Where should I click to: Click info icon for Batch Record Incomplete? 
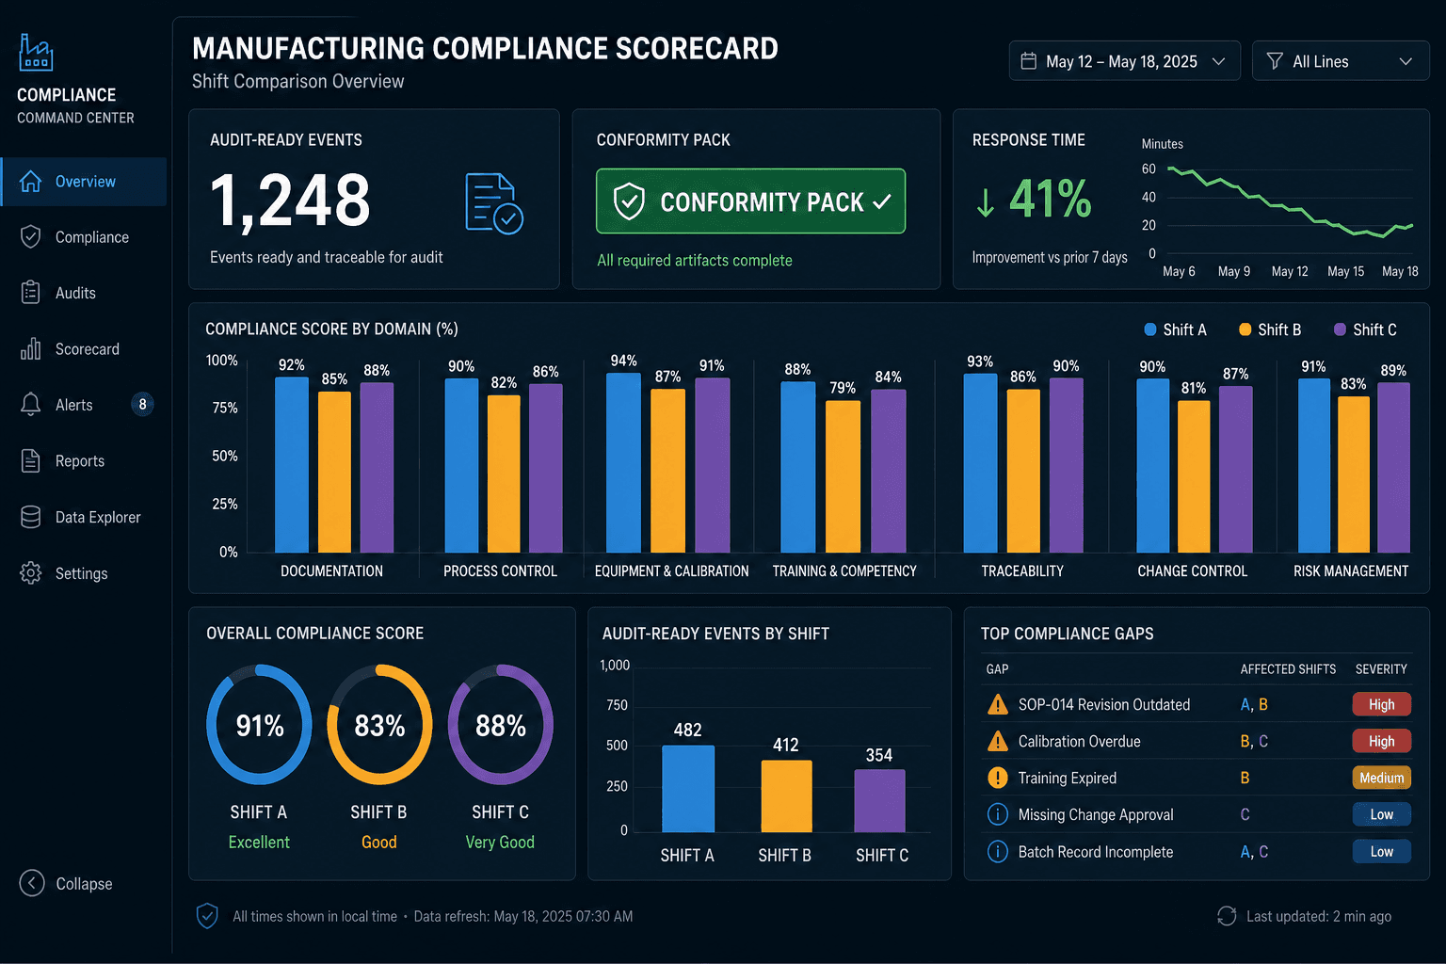[x=997, y=852]
